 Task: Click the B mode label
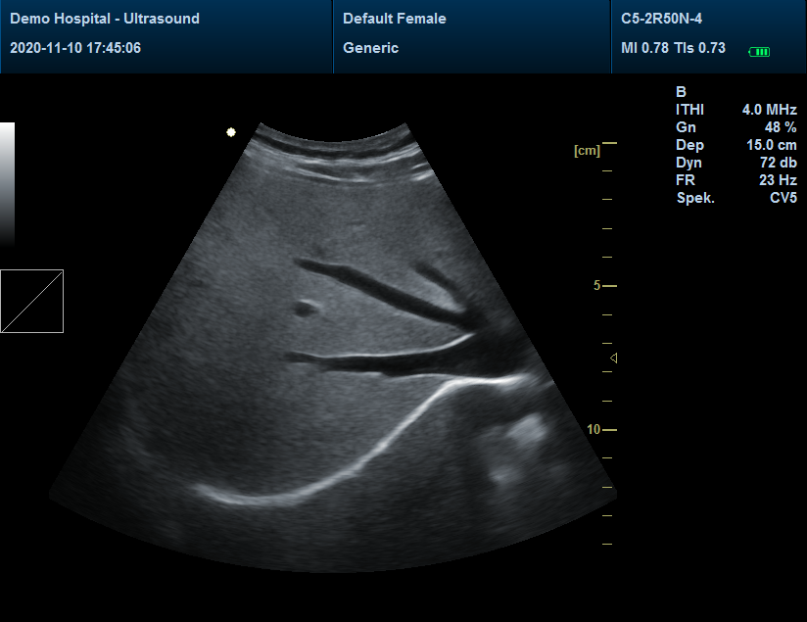point(681,92)
